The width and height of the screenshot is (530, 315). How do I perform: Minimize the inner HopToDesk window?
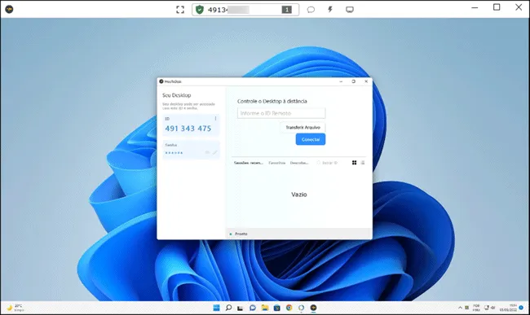(341, 81)
